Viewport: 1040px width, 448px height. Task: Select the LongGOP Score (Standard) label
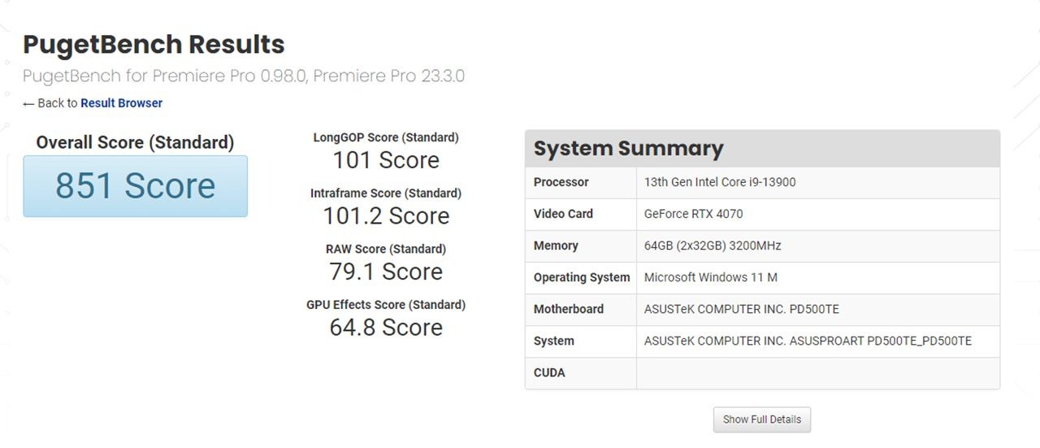click(x=386, y=137)
